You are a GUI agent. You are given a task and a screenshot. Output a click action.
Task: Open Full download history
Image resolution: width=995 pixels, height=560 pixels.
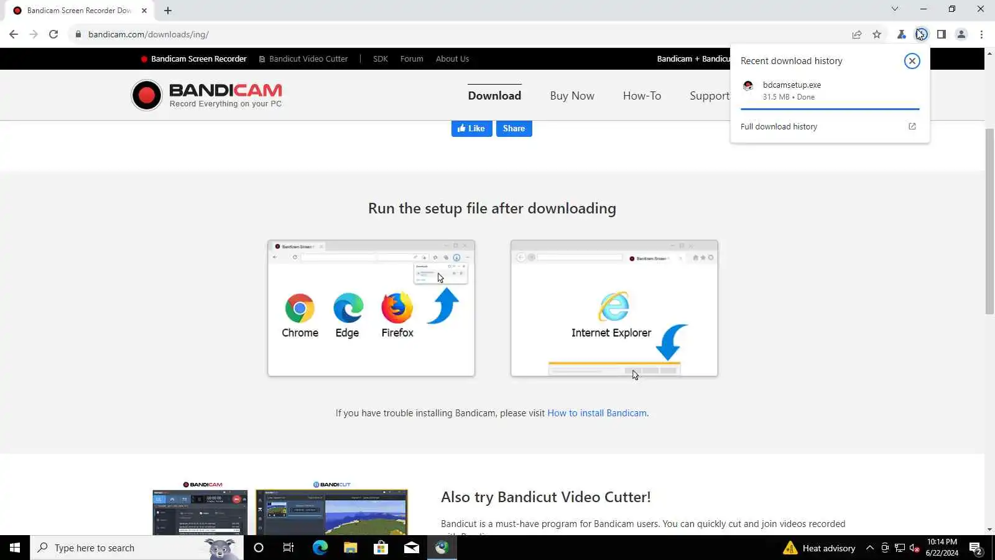point(779,126)
